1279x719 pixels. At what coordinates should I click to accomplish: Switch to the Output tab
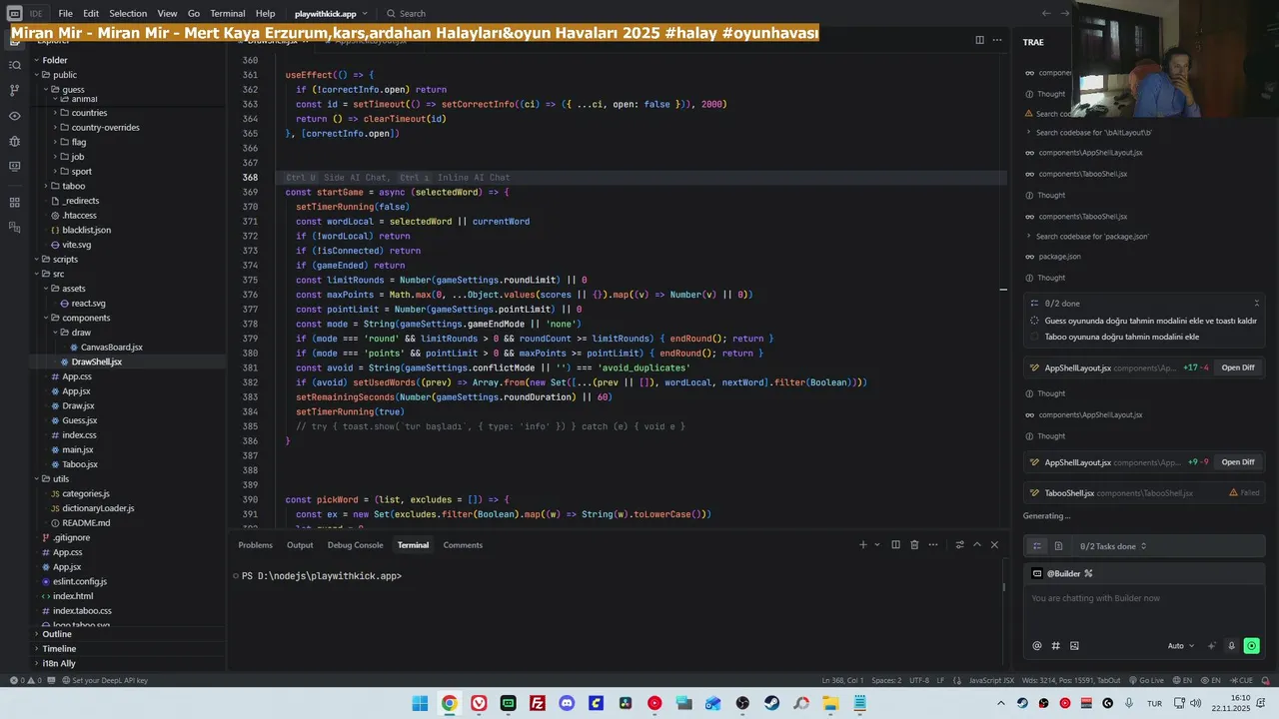[300, 545]
